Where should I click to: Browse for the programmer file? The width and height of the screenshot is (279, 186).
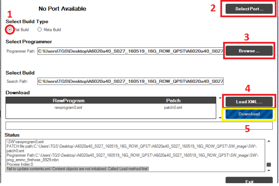pos(249,51)
